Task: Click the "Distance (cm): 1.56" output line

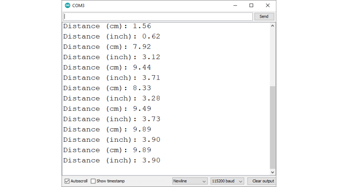Action: coord(107,26)
